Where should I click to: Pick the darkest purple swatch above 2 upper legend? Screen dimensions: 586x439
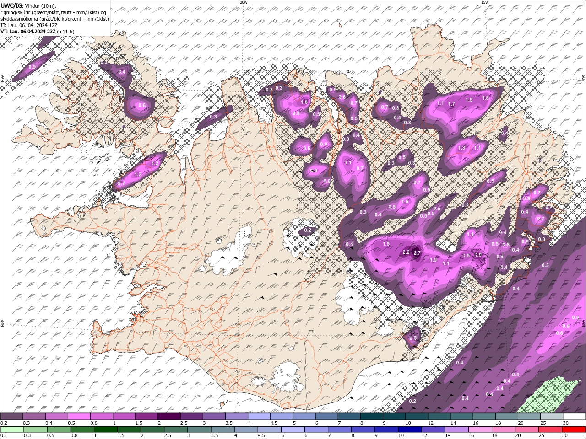(x=169, y=417)
